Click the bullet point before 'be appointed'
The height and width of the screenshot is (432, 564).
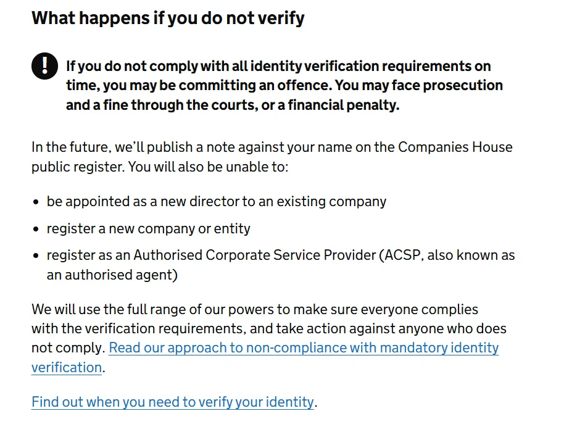click(x=36, y=202)
